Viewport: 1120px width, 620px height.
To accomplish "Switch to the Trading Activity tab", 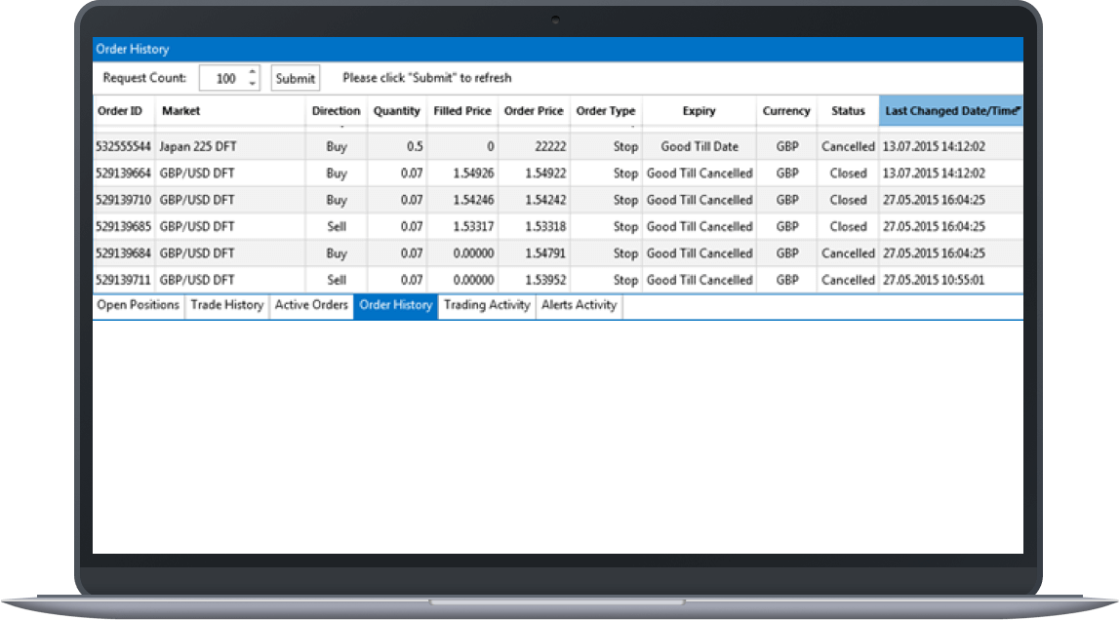I will (x=487, y=305).
